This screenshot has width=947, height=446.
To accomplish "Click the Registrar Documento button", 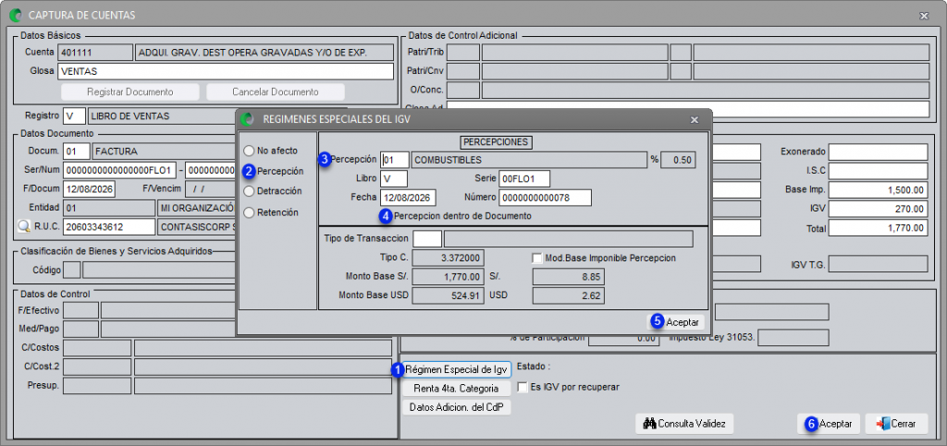I will point(129,92).
